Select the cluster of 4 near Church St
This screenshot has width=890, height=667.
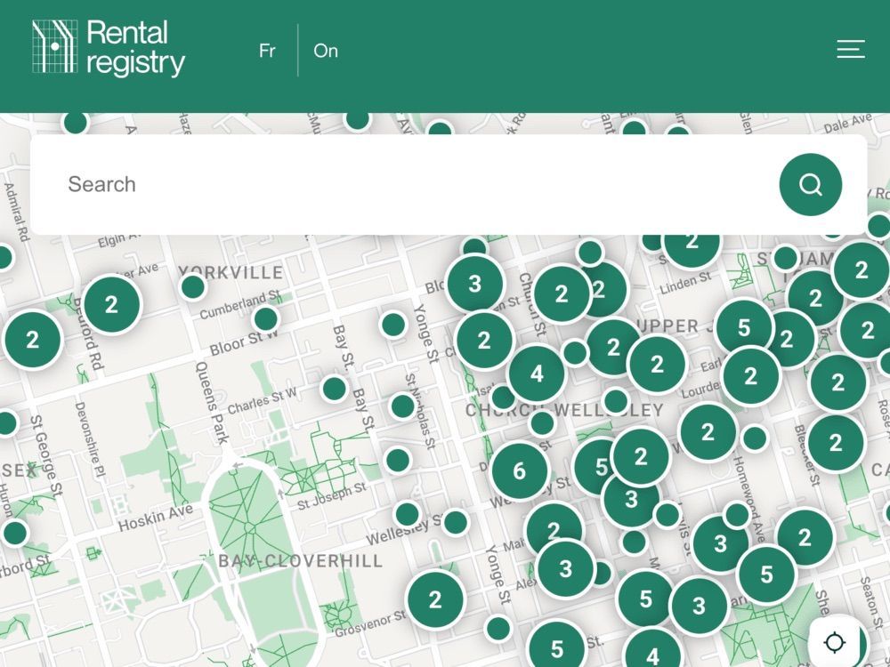(x=538, y=374)
